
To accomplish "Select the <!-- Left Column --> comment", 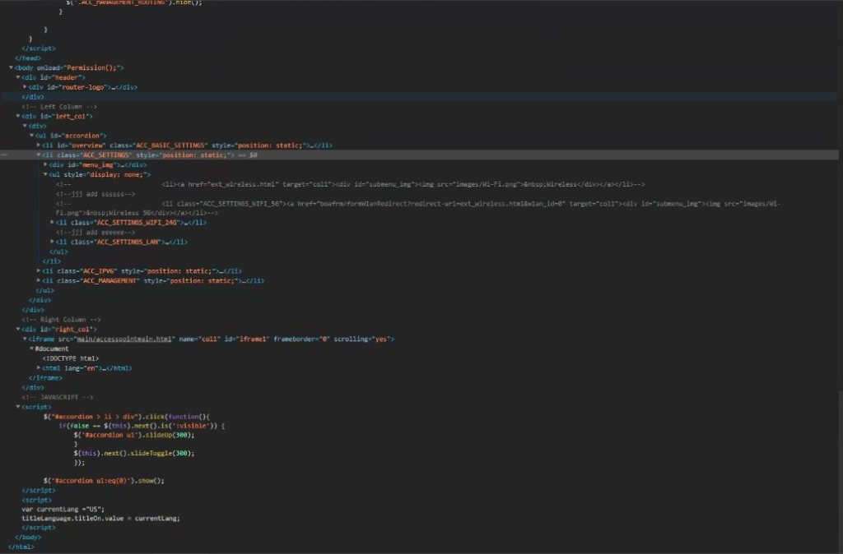I will tap(59, 107).
